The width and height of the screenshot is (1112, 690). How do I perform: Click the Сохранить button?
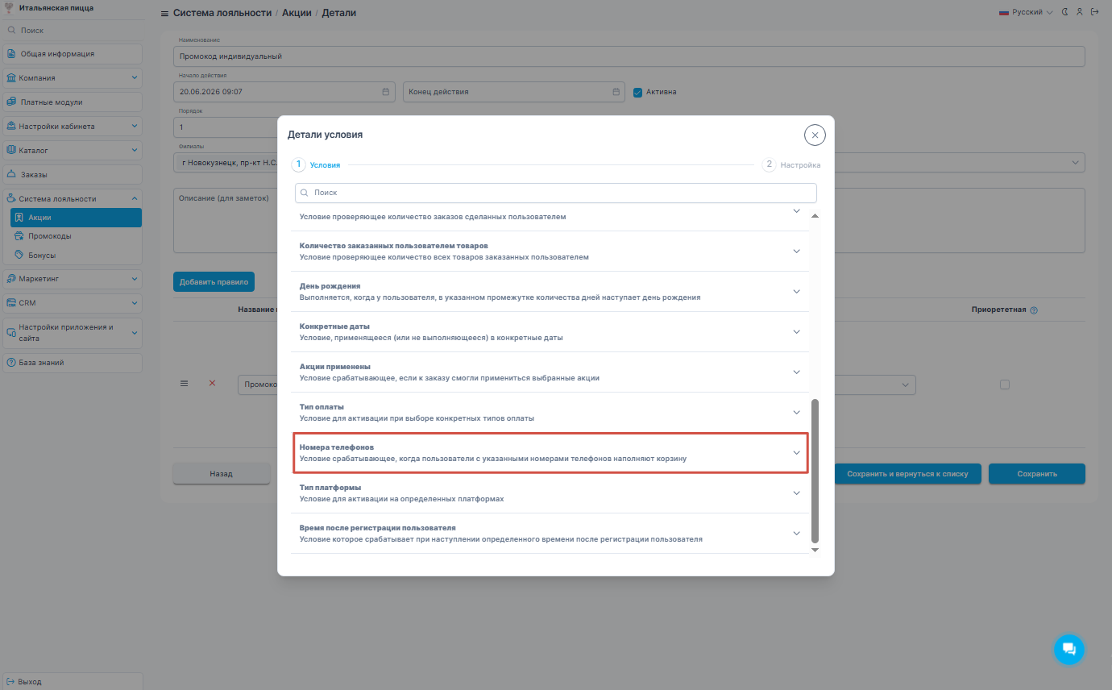[1037, 474]
